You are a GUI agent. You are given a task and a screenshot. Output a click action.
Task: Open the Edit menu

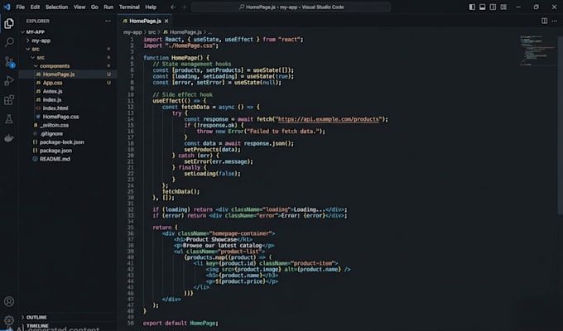point(35,7)
